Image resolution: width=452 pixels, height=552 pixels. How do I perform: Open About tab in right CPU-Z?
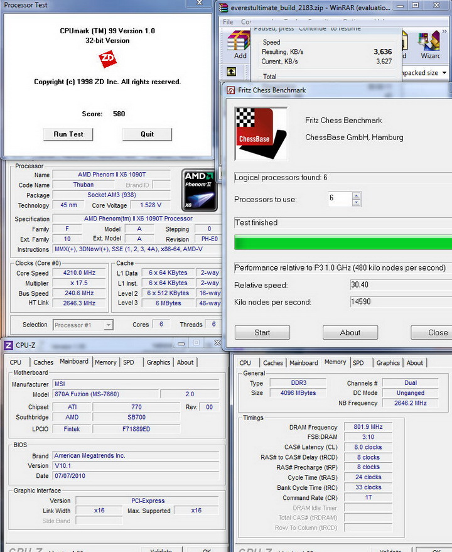pos(415,363)
